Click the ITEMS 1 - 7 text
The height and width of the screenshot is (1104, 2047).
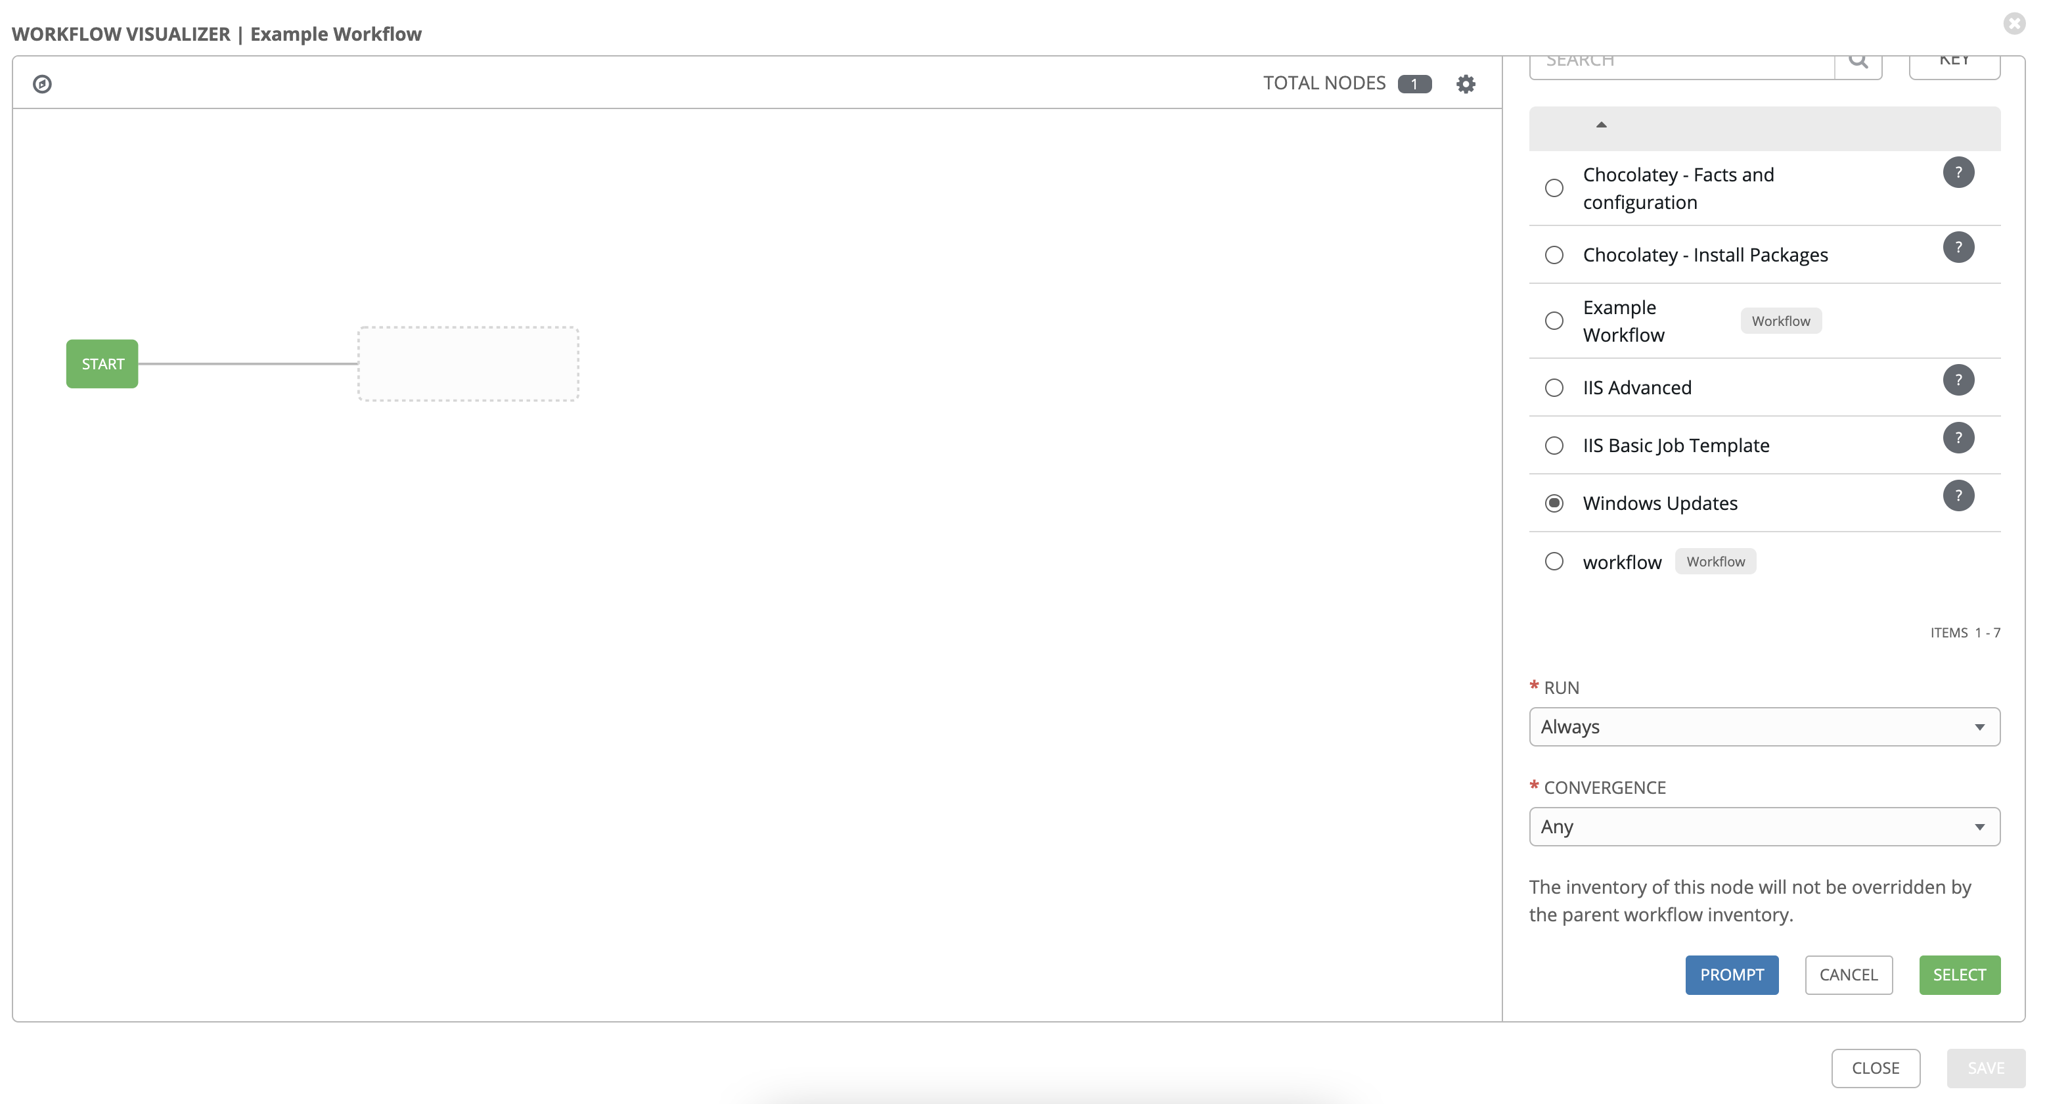coord(1965,633)
